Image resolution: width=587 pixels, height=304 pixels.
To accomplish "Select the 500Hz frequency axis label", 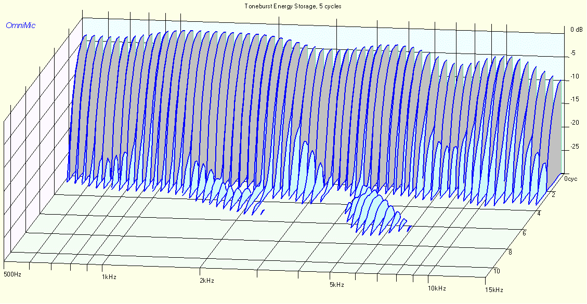I will [x=12, y=274].
